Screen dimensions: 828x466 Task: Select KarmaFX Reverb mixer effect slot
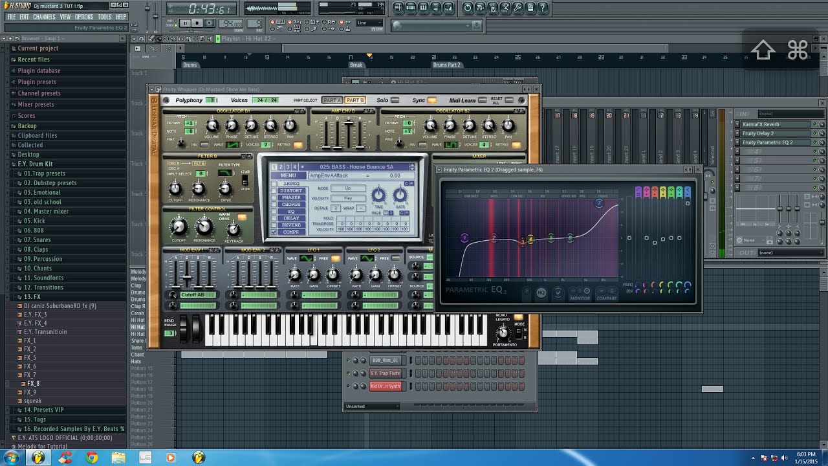775,124
